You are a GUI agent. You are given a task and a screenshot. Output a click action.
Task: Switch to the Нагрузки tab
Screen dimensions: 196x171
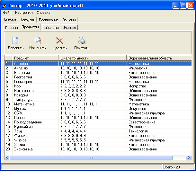click(x=27, y=20)
